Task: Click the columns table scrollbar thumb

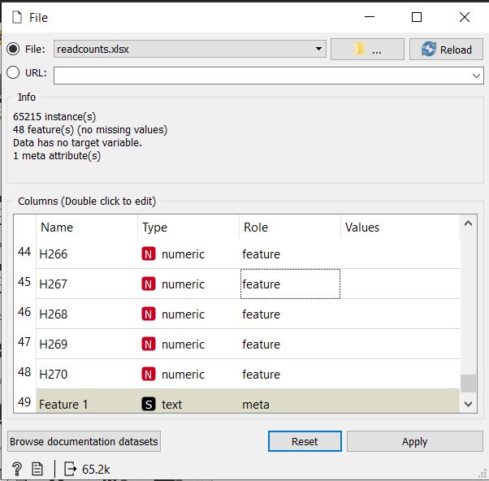Action: tap(468, 383)
